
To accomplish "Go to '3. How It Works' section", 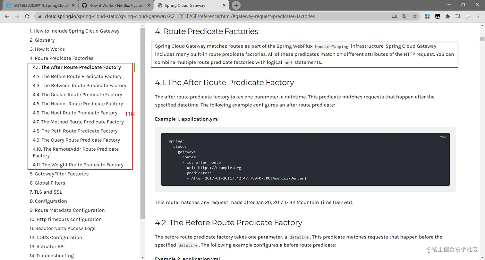I will click(47, 49).
